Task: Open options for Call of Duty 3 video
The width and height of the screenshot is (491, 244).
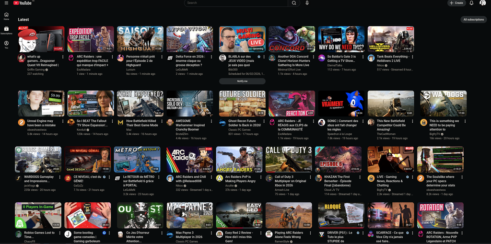Action: click(x=310, y=177)
